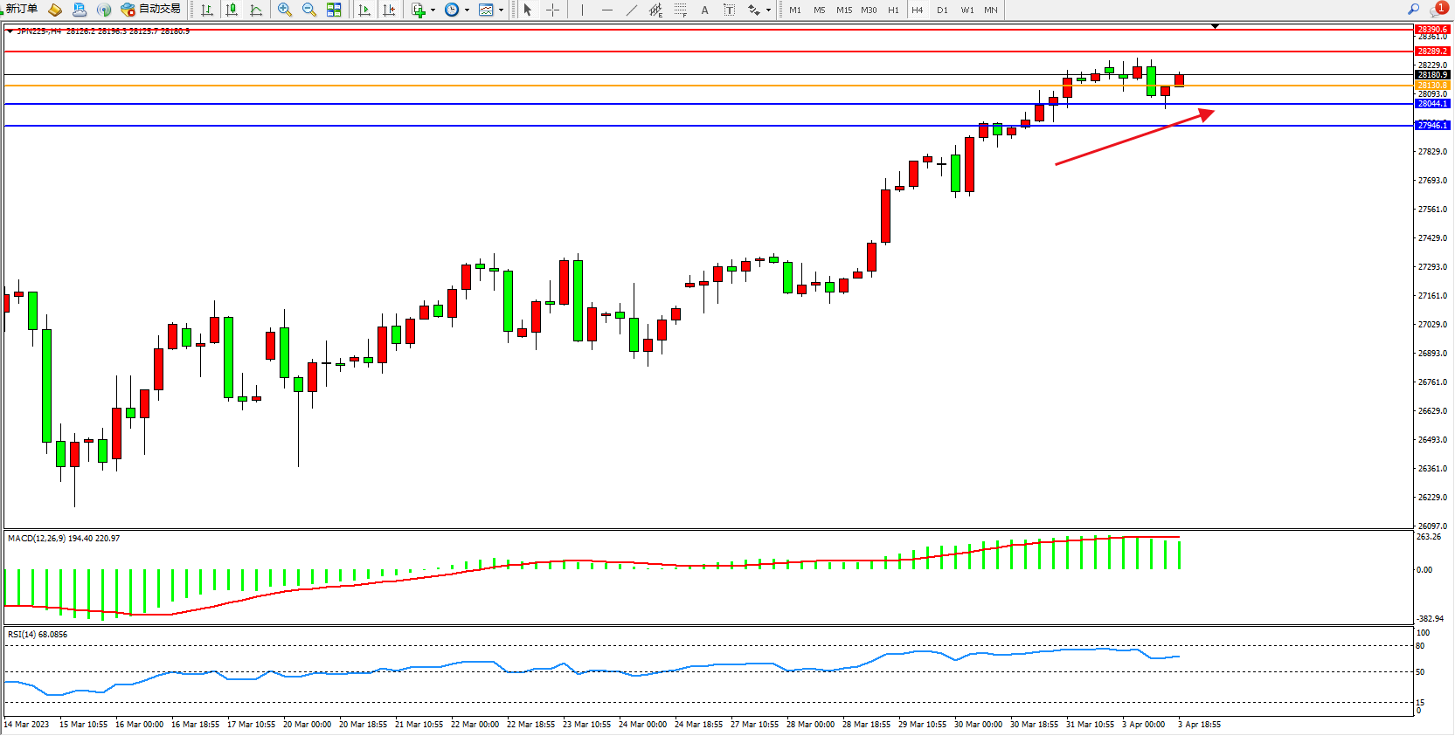Click the New Order (新订单) button
Viewport: 1455px width, 736px height.
pyautogui.click(x=21, y=10)
